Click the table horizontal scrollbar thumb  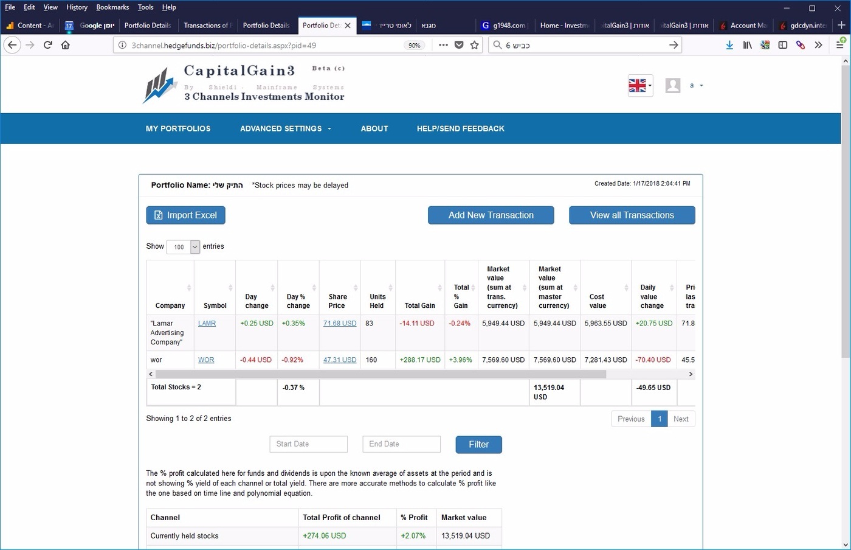pos(381,374)
